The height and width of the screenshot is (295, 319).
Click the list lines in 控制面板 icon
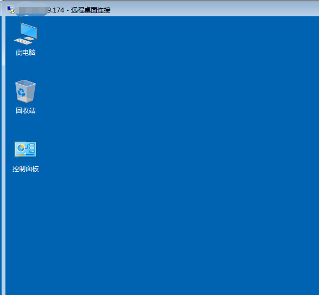coord(32,148)
